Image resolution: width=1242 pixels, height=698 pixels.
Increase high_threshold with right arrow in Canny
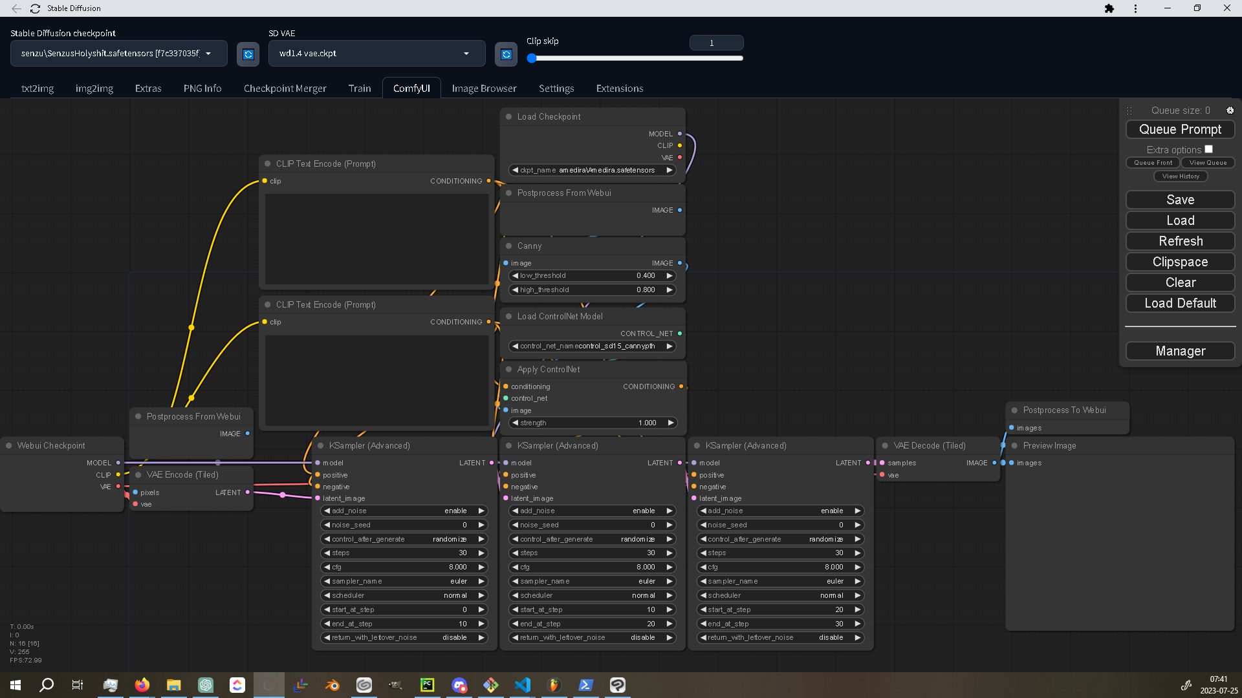click(670, 290)
